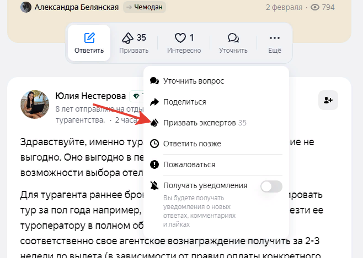Click the crossed bell notifications icon
The height and width of the screenshot is (258, 363).
coord(154,185)
